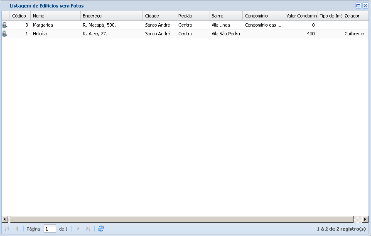Sort by the Código column header

(20, 16)
